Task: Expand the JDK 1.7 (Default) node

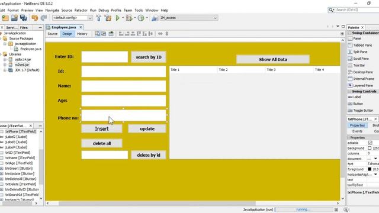Action: tap(5, 70)
